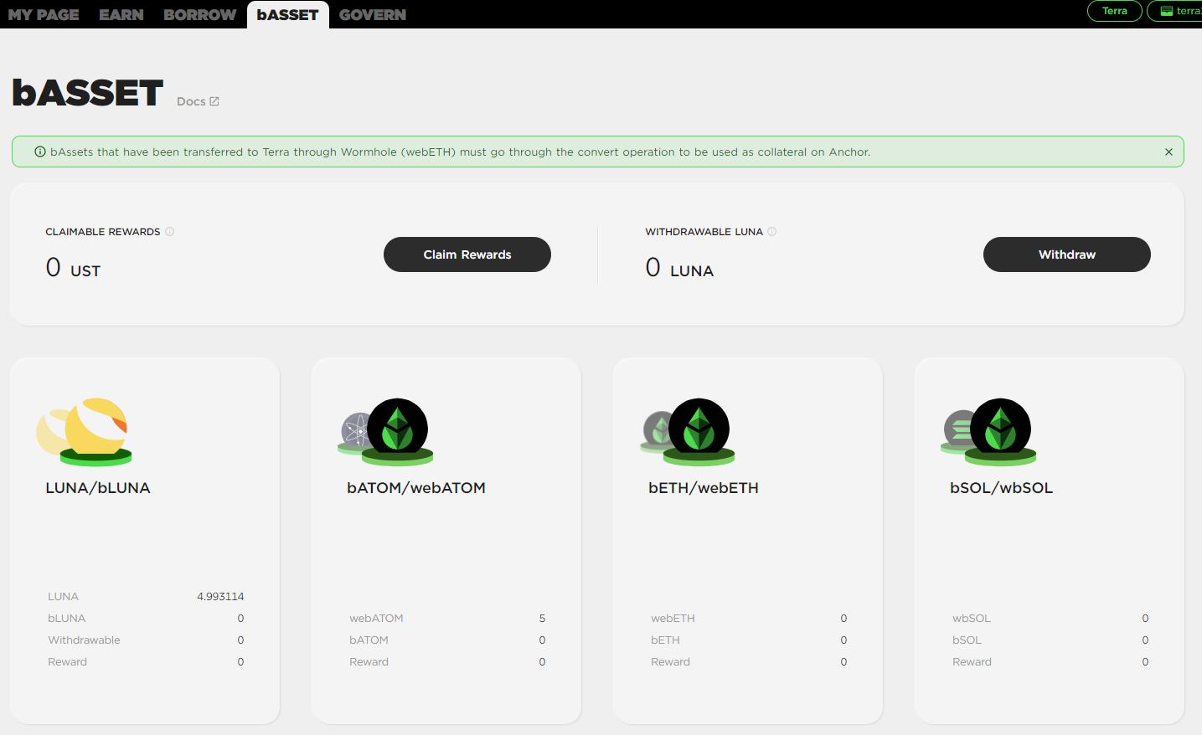Click the webETH label in the bETH card
This screenshot has height=735, width=1202.
pos(673,619)
